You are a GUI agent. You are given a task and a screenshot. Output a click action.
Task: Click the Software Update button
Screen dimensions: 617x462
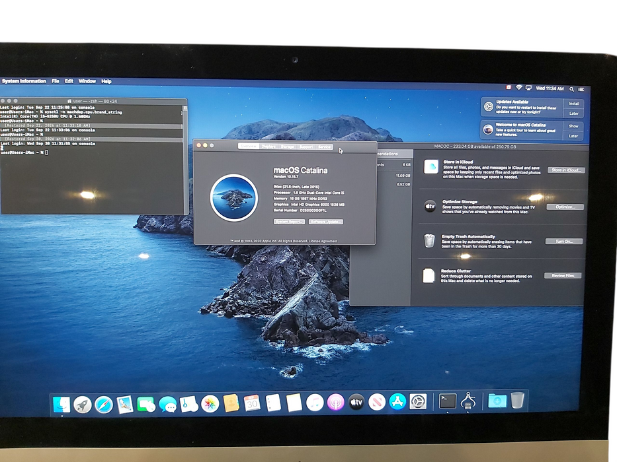pos(326,222)
